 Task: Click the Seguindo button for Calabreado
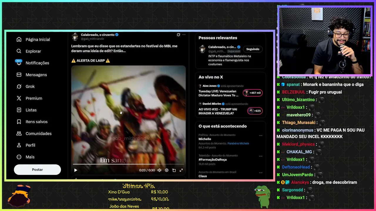click(253, 49)
